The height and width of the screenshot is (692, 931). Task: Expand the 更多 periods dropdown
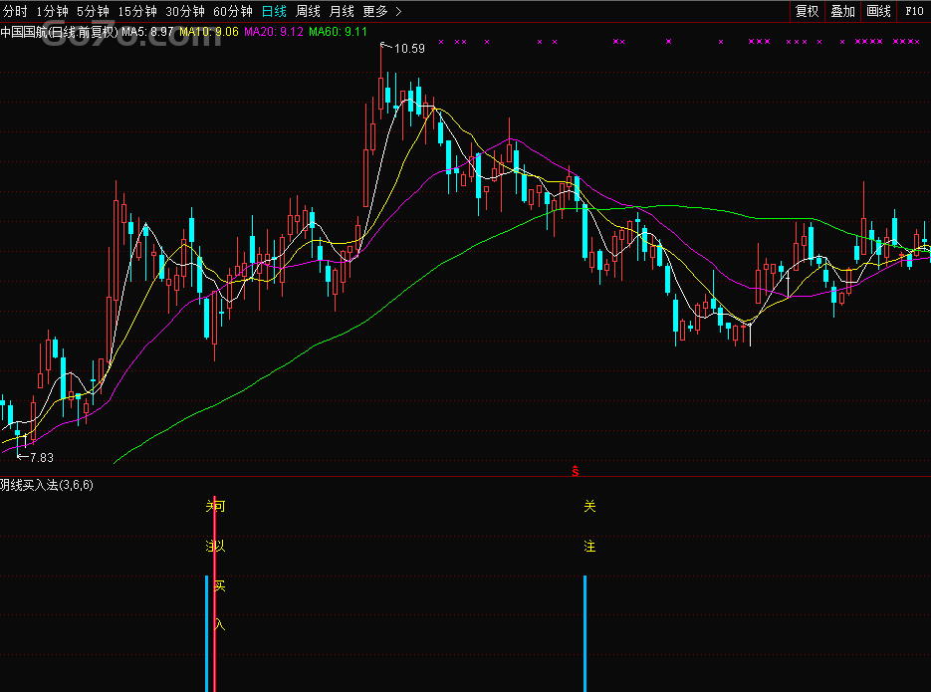pos(382,12)
